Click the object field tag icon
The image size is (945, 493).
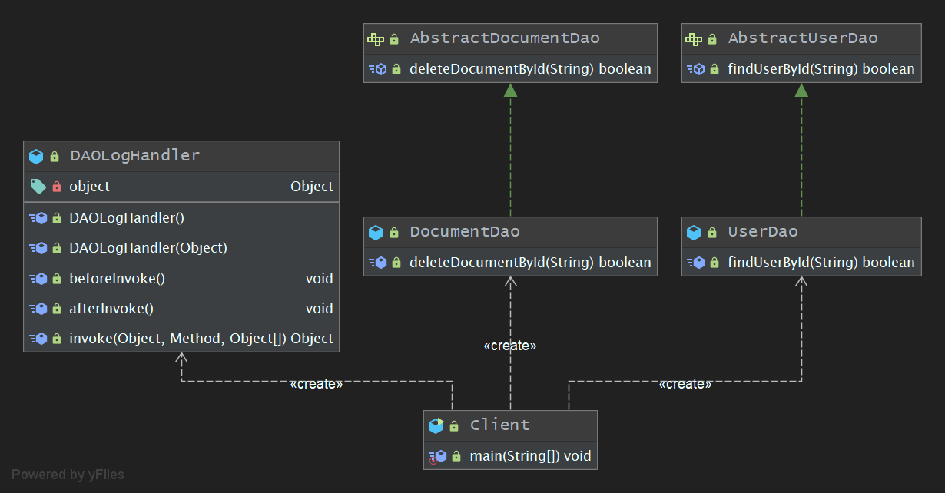tap(37, 187)
